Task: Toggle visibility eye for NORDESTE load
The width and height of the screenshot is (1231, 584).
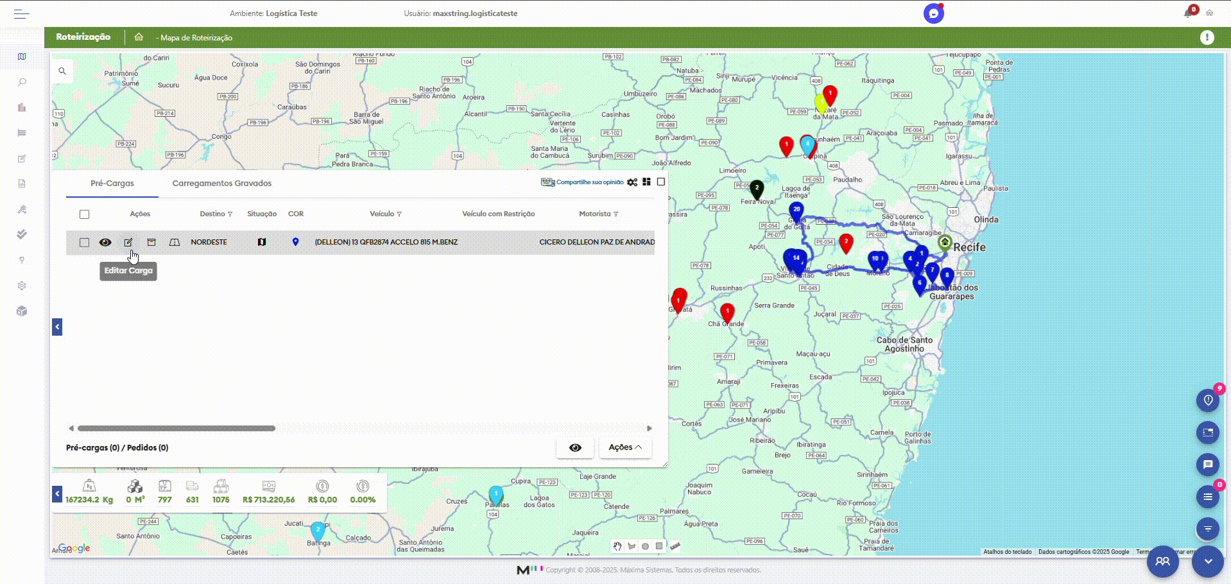Action: click(x=105, y=242)
